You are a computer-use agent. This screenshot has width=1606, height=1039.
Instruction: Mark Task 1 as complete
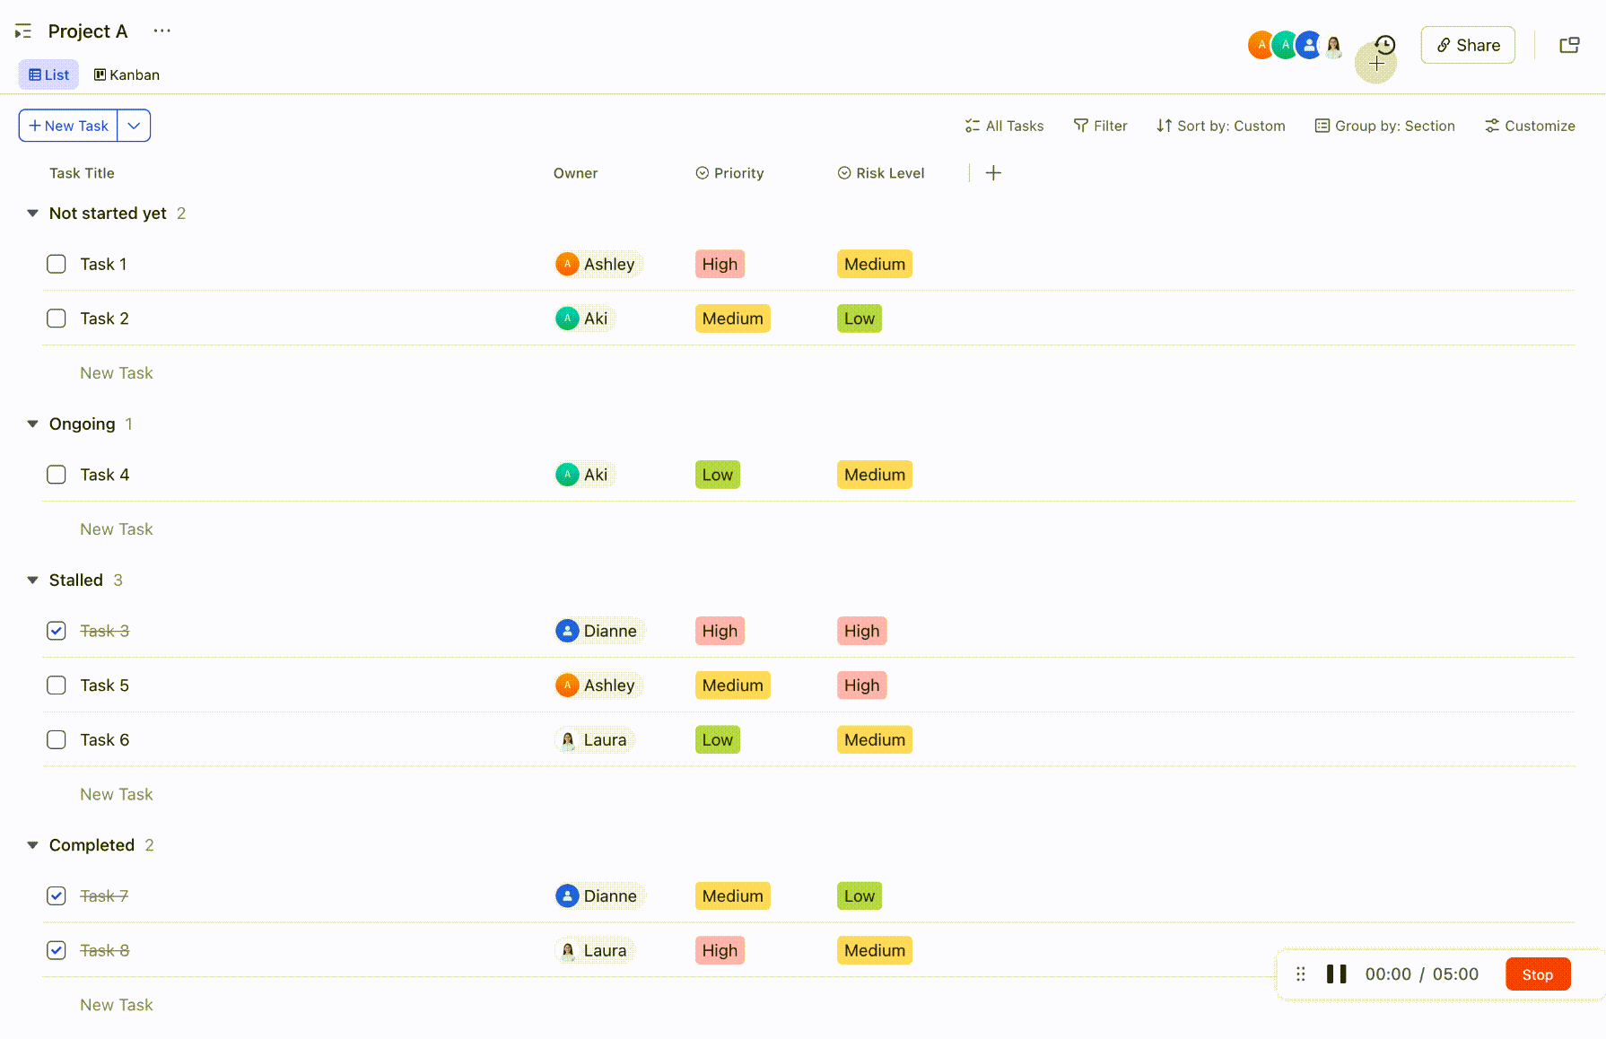(56, 264)
